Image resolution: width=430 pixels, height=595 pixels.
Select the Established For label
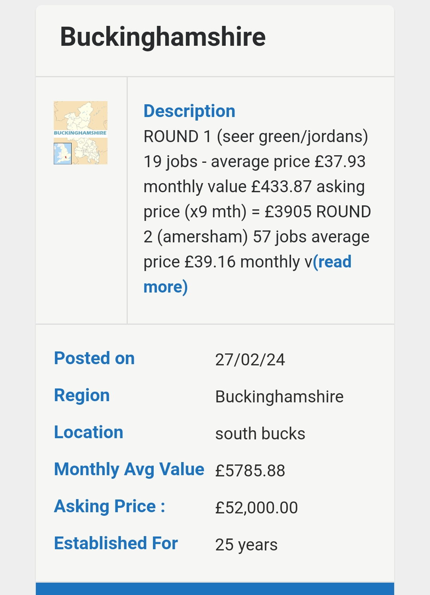pos(116,543)
